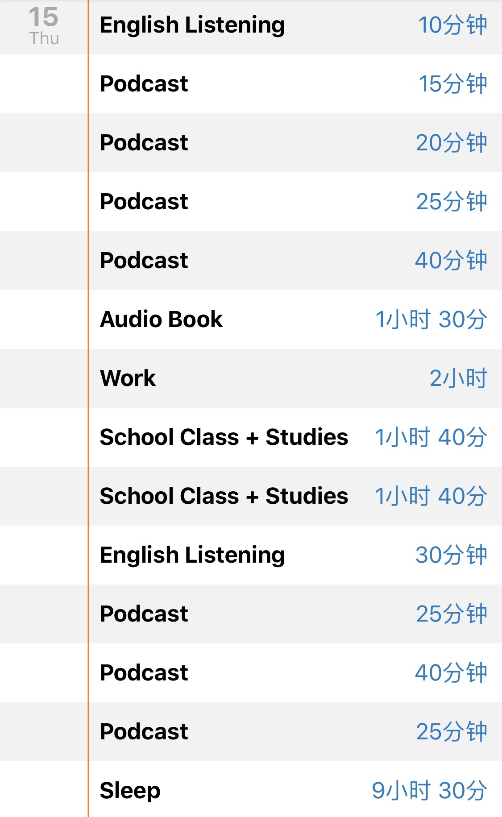Click the 15分钟 Podcast duration label
502x817 pixels.
tap(452, 84)
